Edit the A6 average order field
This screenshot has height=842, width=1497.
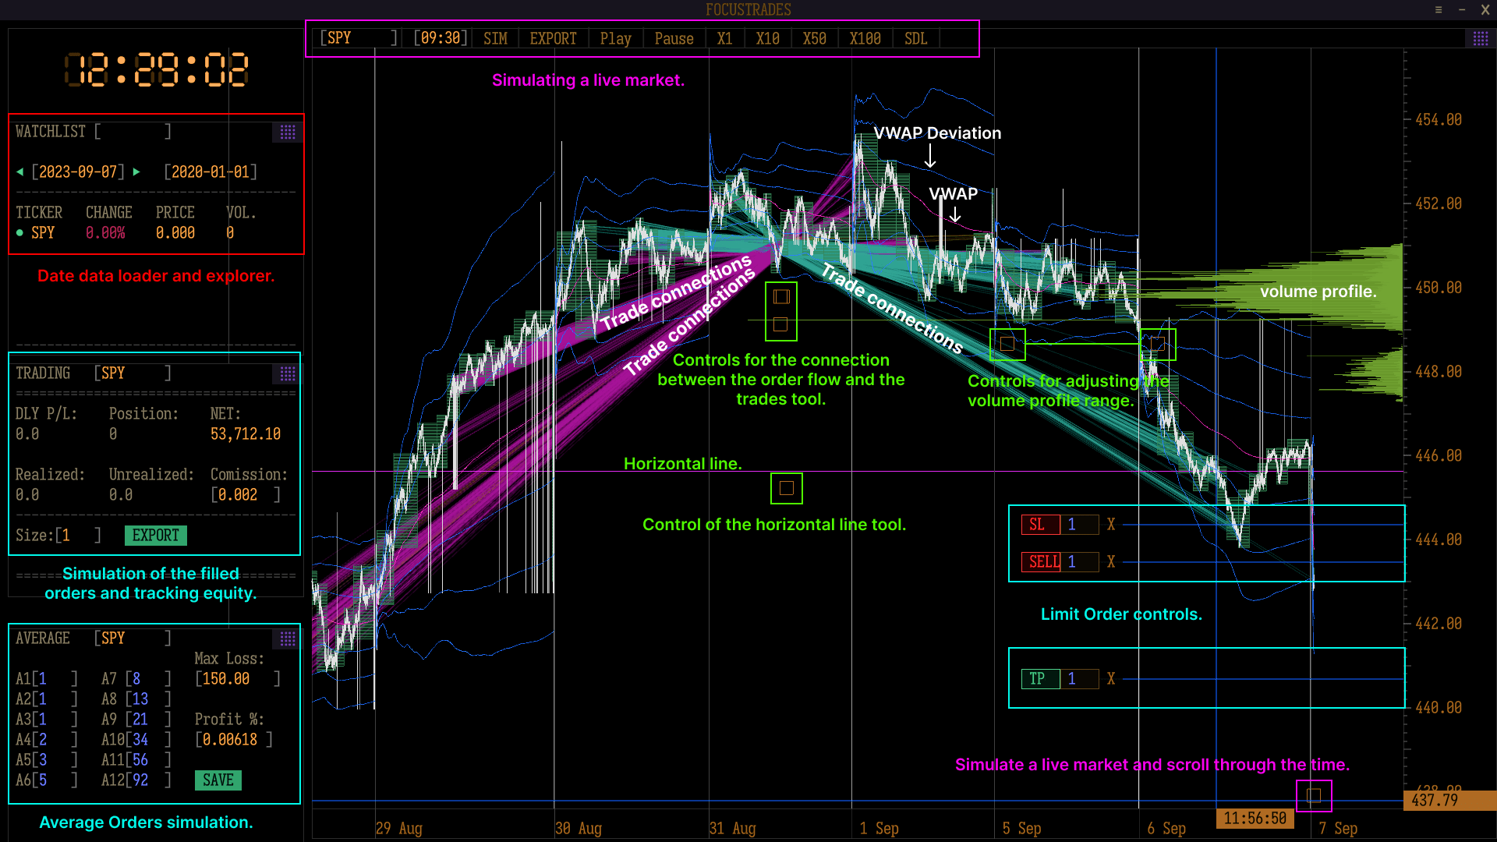pyautogui.click(x=55, y=780)
